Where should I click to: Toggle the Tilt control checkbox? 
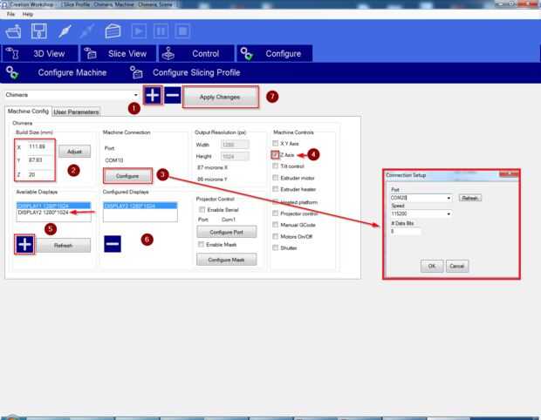point(276,166)
